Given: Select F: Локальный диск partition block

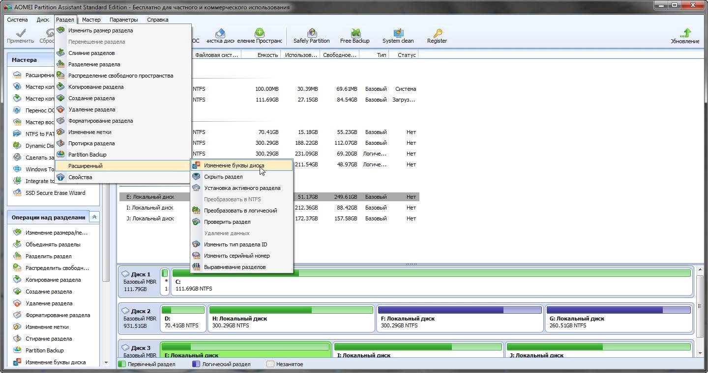Looking at the screenshot, I should pos(459,318).
